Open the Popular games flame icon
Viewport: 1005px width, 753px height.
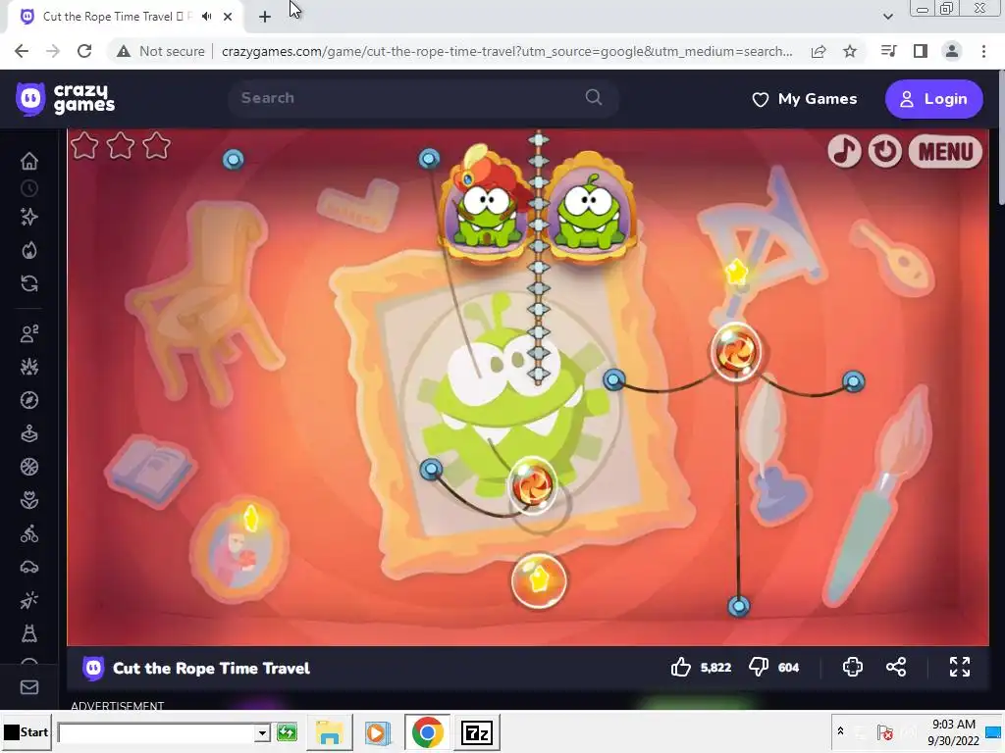pyautogui.click(x=28, y=250)
